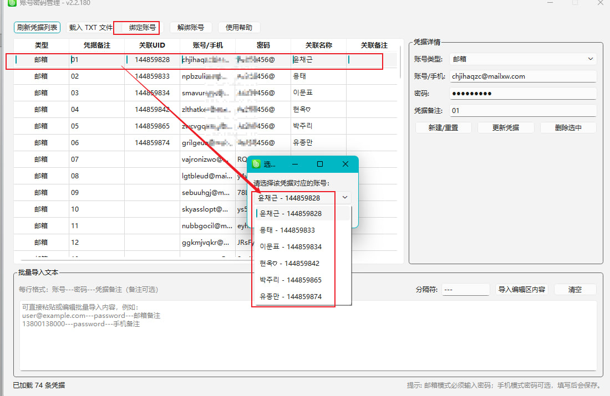Click the 密码 password field

pos(523,94)
